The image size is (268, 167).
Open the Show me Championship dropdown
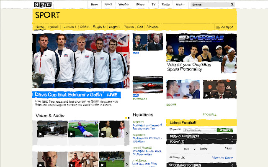[200, 130]
